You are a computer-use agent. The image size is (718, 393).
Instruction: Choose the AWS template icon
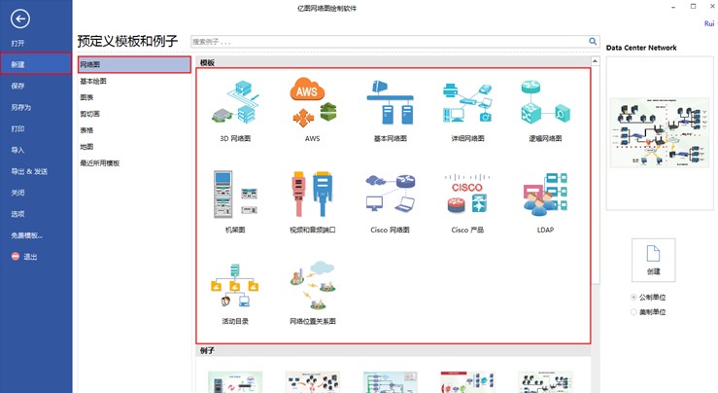(x=313, y=102)
